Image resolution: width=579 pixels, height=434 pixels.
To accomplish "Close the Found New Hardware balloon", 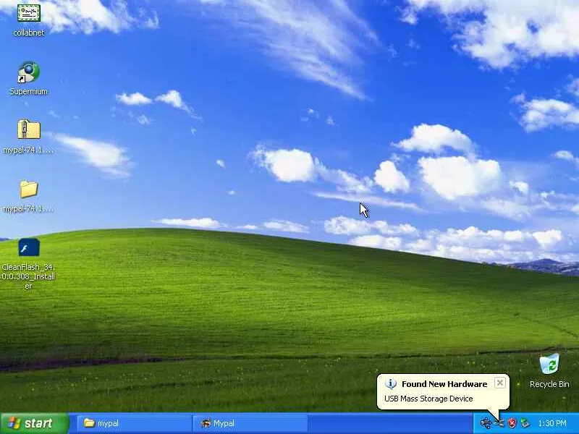I will coord(499,383).
